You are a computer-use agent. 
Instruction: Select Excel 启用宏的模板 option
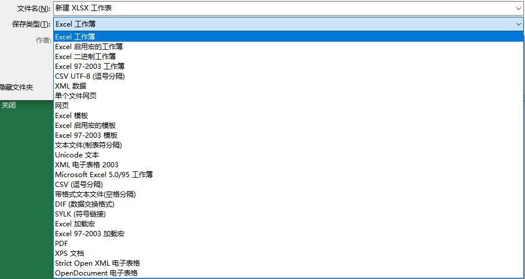[x=289, y=125]
